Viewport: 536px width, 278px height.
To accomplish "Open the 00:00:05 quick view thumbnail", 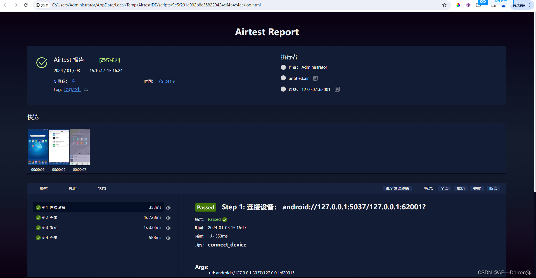I will 38,147.
